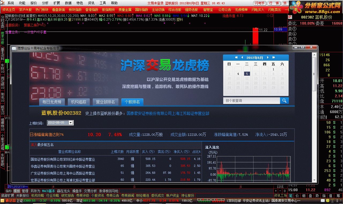This screenshot has height=204, width=343.
Task: Open 综合选股 toolbar item
Action: (x=175, y=10)
